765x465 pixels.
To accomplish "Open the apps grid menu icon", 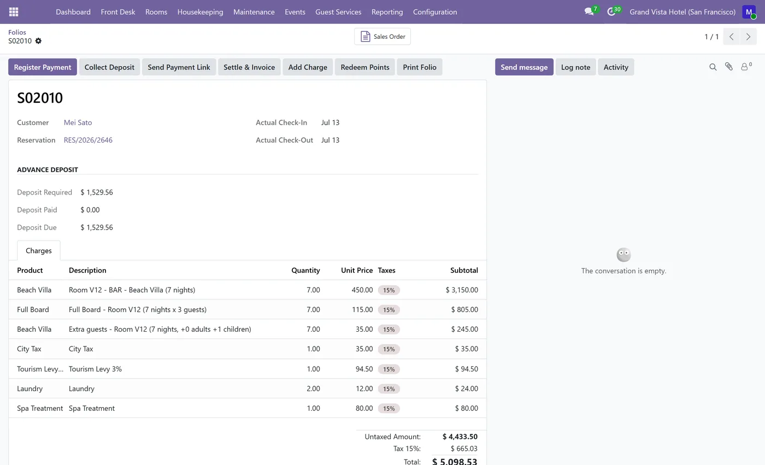I will [x=14, y=11].
